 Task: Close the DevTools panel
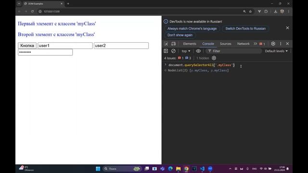click(x=287, y=44)
